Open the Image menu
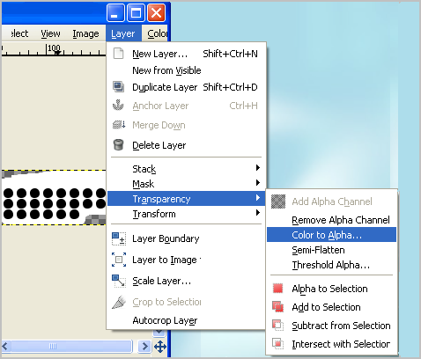Screen dimensions: 421x359 (x=85, y=33)
